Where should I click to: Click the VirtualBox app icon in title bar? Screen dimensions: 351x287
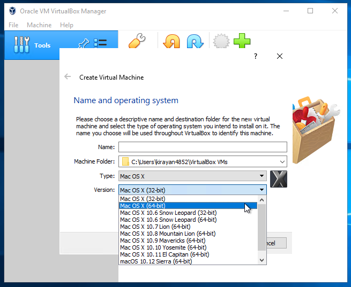(12, 11)
